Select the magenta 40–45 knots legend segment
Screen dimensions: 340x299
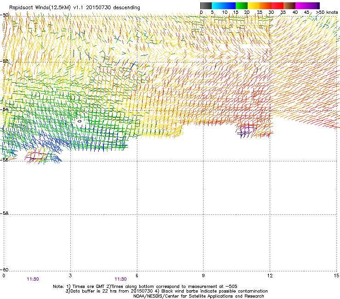[x=301, y=6]
